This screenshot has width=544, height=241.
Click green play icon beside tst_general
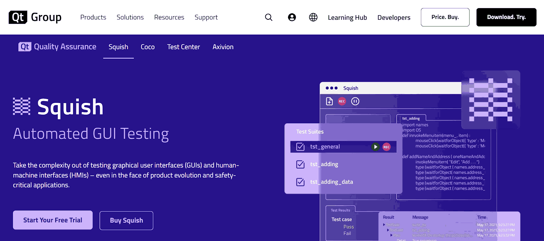tap(375, 147)
